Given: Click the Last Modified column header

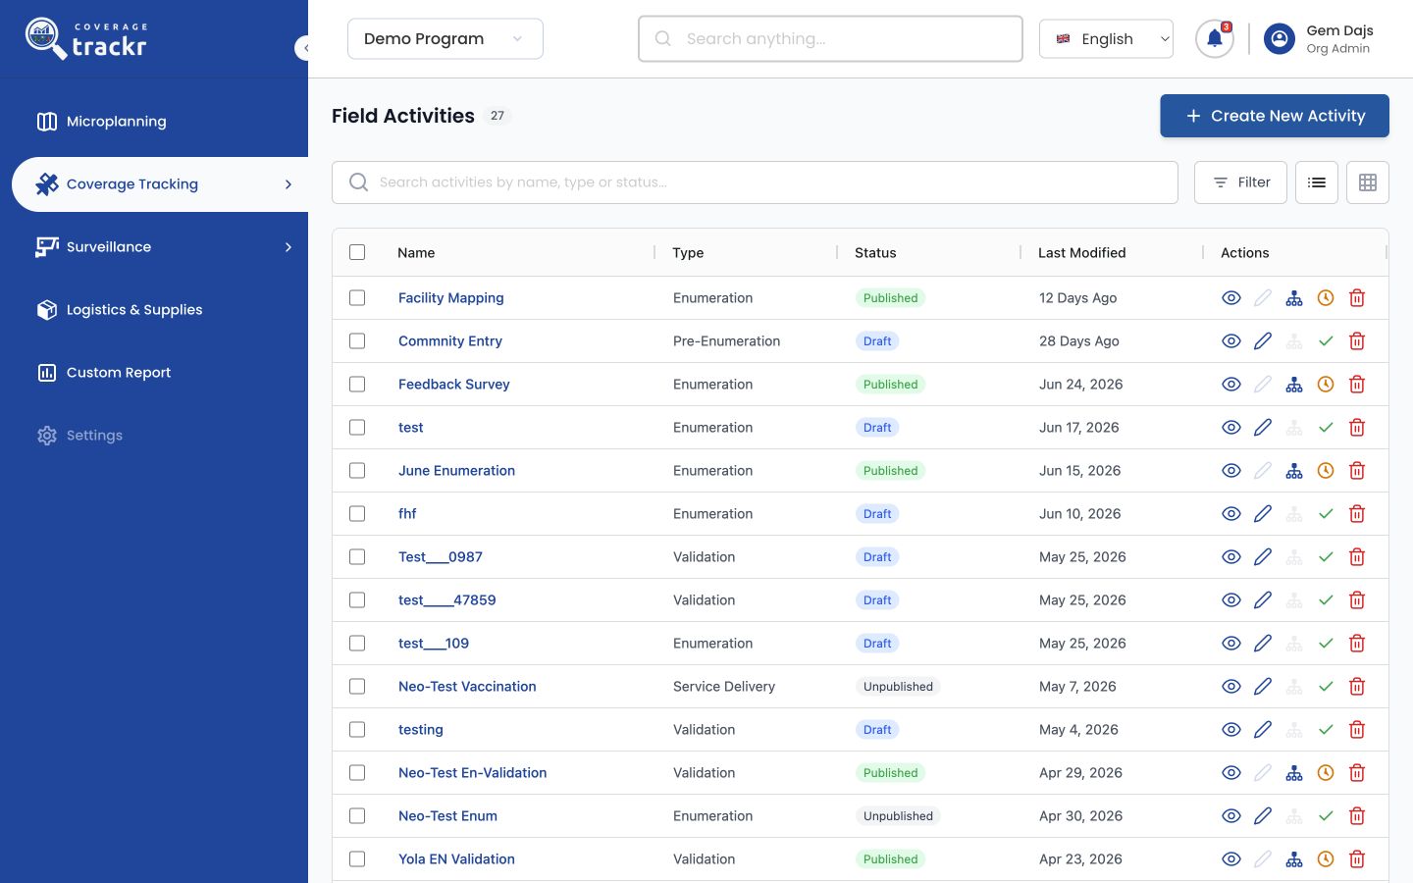Looking at the screenshot, I should click(x=1082, y=253).
